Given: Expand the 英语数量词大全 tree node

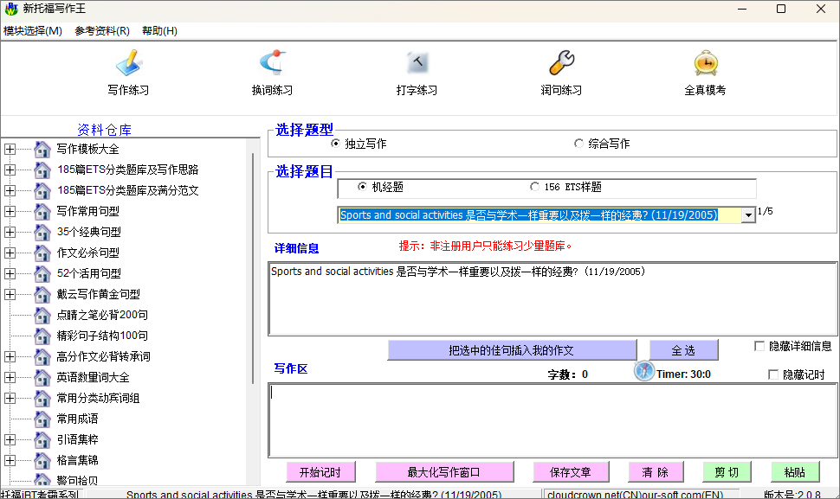Looking at the screenshot, I should (10, 377).
